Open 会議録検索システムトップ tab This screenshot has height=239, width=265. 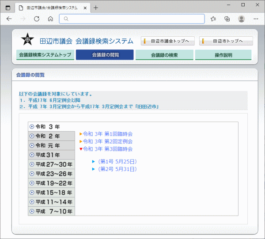pyautogui.click(x=45, y=55)
